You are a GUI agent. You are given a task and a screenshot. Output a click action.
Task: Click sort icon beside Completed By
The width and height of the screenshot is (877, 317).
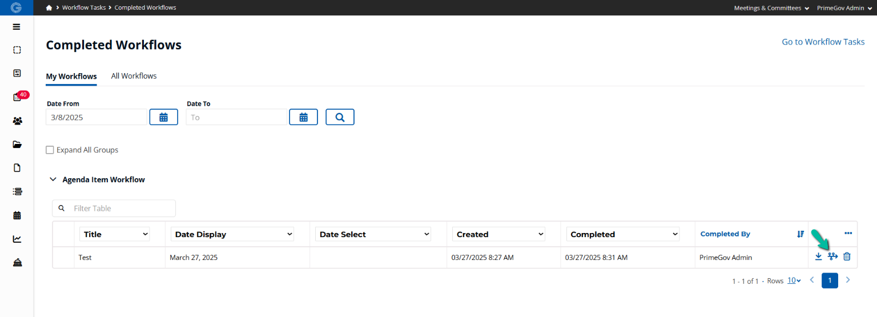pos(800,234)
